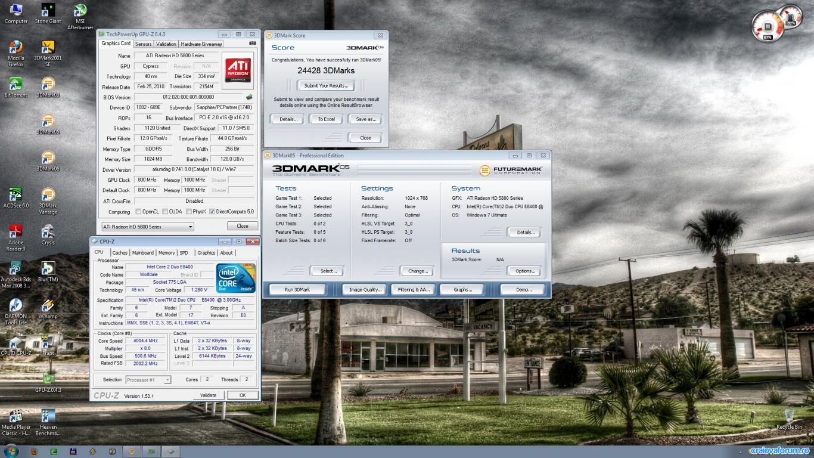Open CPU-Z Processor #1 selection dropdown
The image size is (814, 458).
pyautogui.click(x=148, y=379)
